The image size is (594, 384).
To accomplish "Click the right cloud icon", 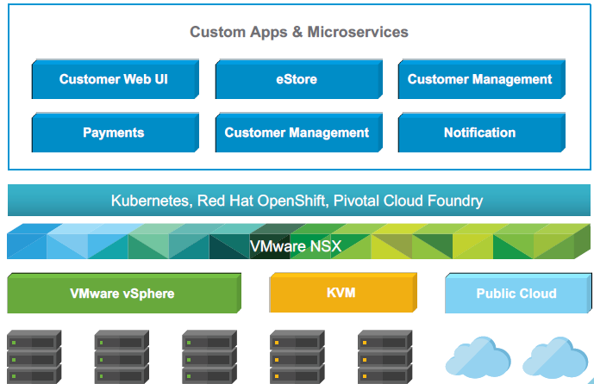I will (x=555, y=357).
